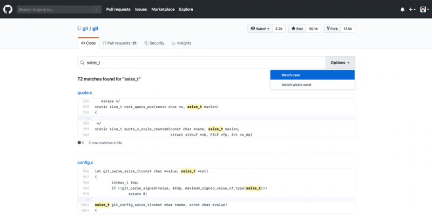Click highlighted ssize_t on line 259
The image size is (432, 216).
215,129
